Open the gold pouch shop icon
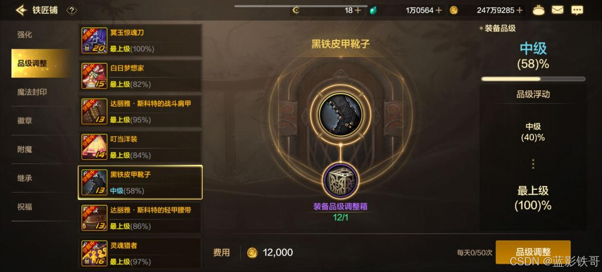The width and height of the screenshot is (602, 272). 538,10
